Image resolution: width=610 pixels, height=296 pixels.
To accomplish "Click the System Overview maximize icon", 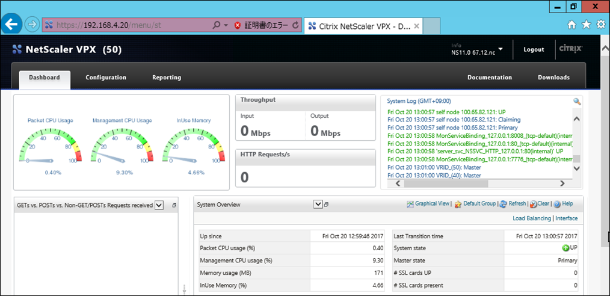I will (325, 205).
